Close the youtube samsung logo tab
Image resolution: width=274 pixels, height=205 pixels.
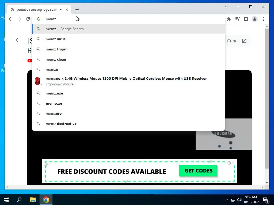pos(67,10)
